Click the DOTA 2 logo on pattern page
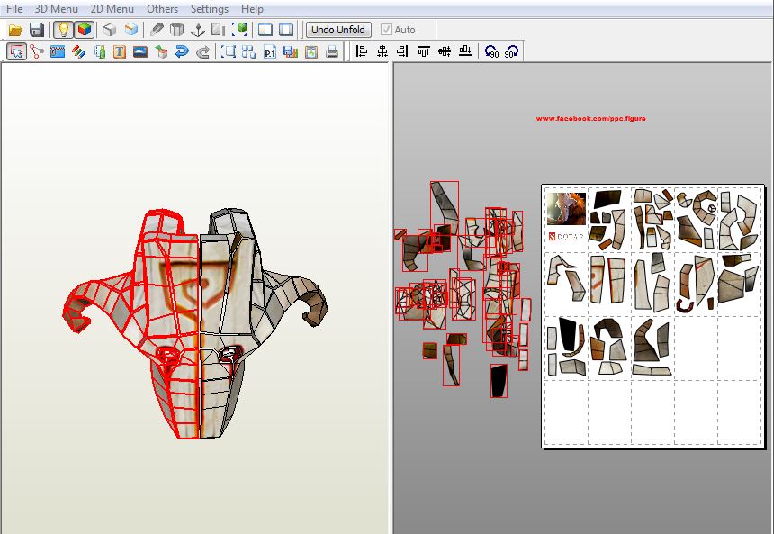This screenshot has width=774, height=534. pos(566,237)
